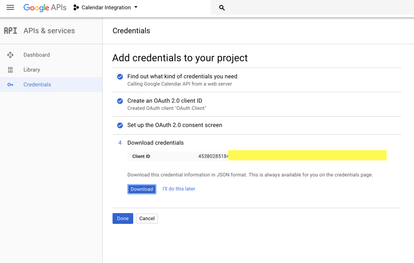Screen dimensions: 414x263
Task: Click the checkmark beside Create OAuth client ID
Action: (x=119, y=101)
